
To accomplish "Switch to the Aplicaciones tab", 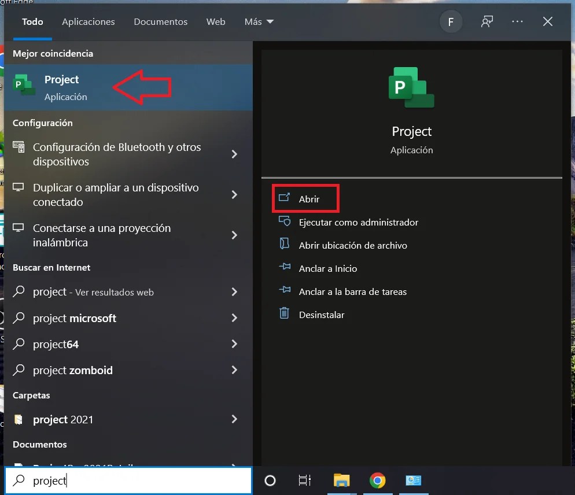I will (88, 21).
